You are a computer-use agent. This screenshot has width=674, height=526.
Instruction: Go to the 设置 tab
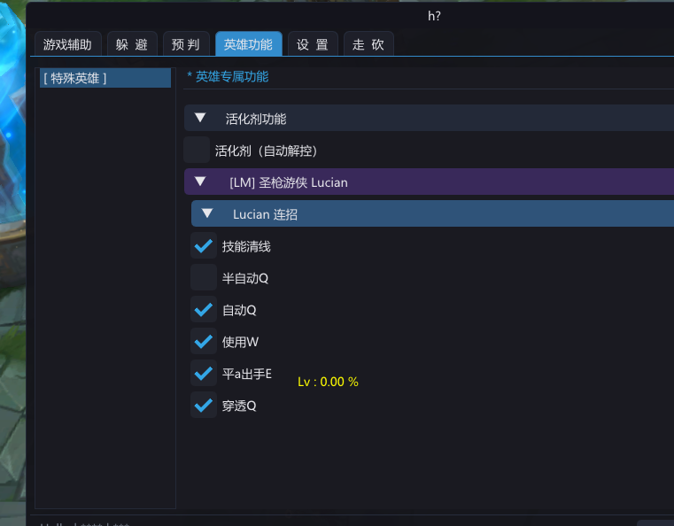click(x=313, y=44)
